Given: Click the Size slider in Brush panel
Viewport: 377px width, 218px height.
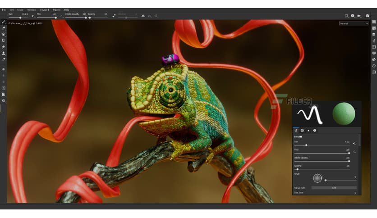Looking at the screenshot, I should [x=322, y=145].
